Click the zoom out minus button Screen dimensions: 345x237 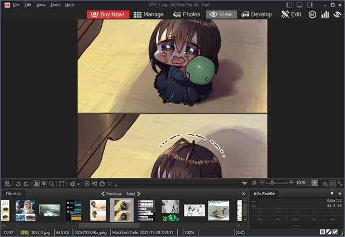(x=262, y=182)
